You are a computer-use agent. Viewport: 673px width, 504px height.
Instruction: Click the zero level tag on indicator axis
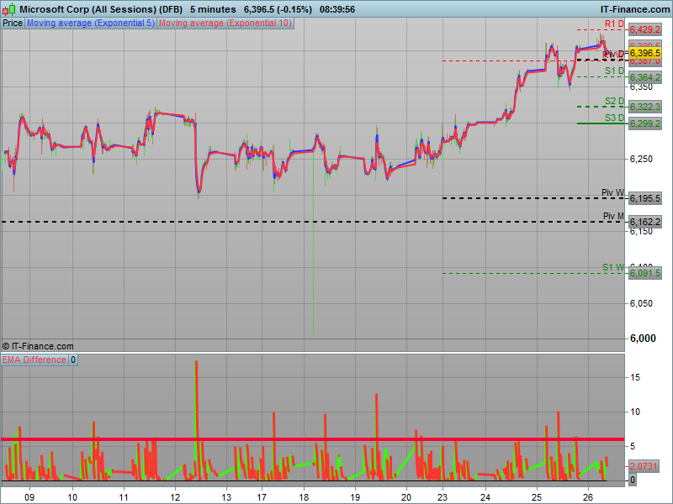pos(633,480)
